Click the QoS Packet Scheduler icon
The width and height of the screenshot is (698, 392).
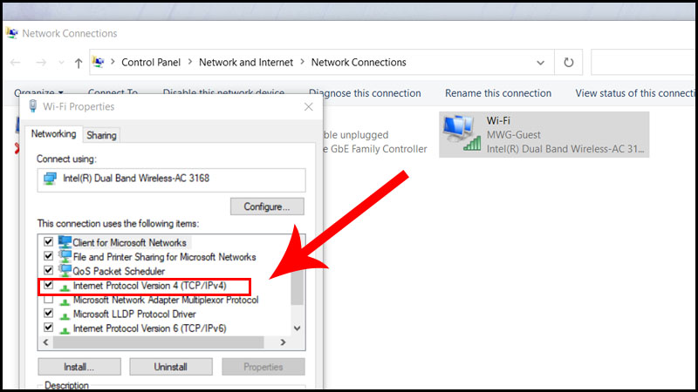[65, 271]
